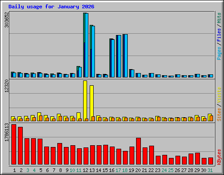Click the green "Hits" legend label
This screenshot has height=175, width=224.
[x=219, y=18]
